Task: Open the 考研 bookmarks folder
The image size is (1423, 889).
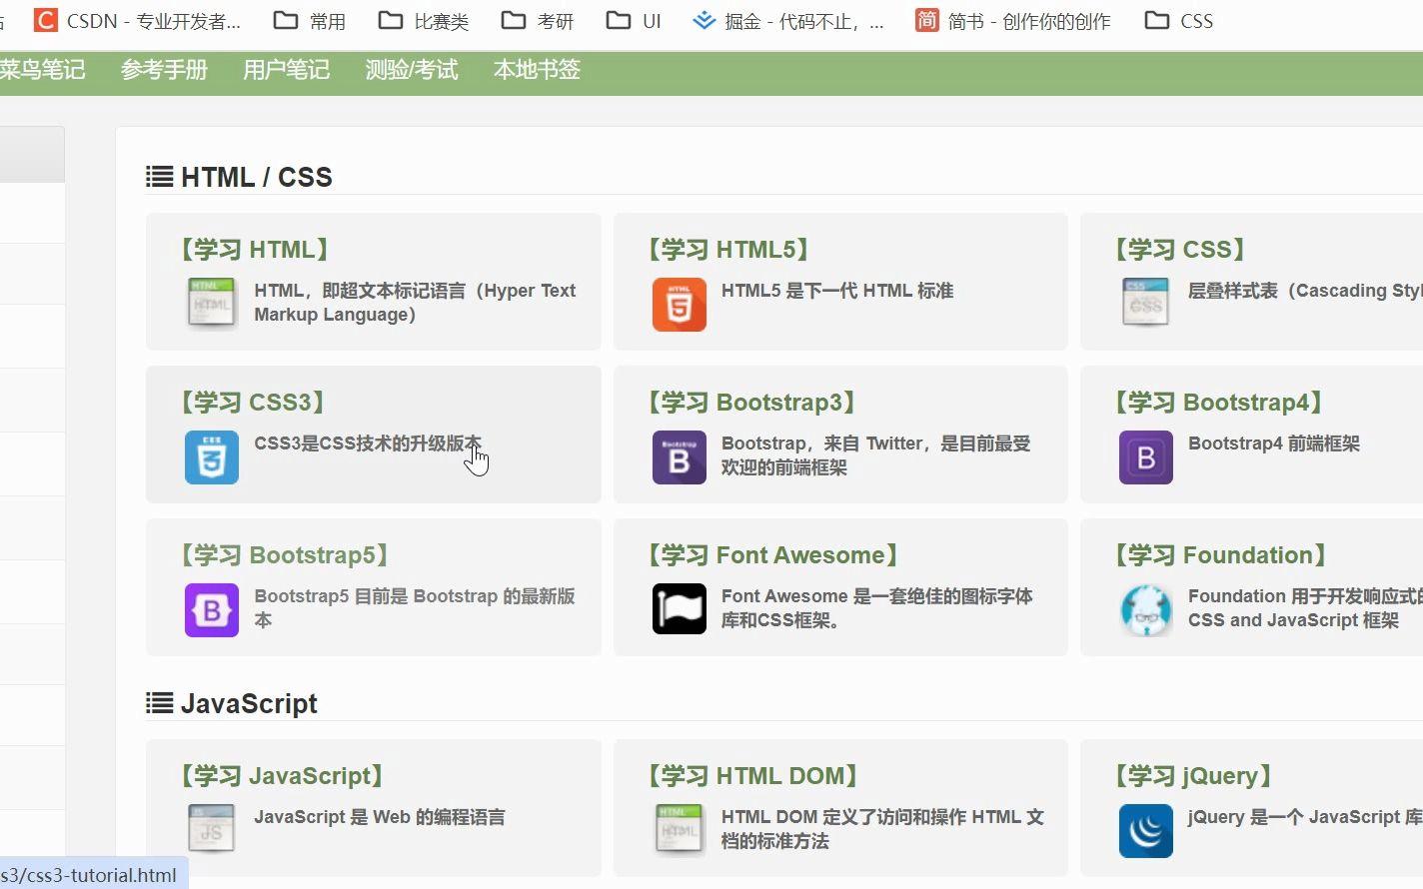Action: coord(537,21)
